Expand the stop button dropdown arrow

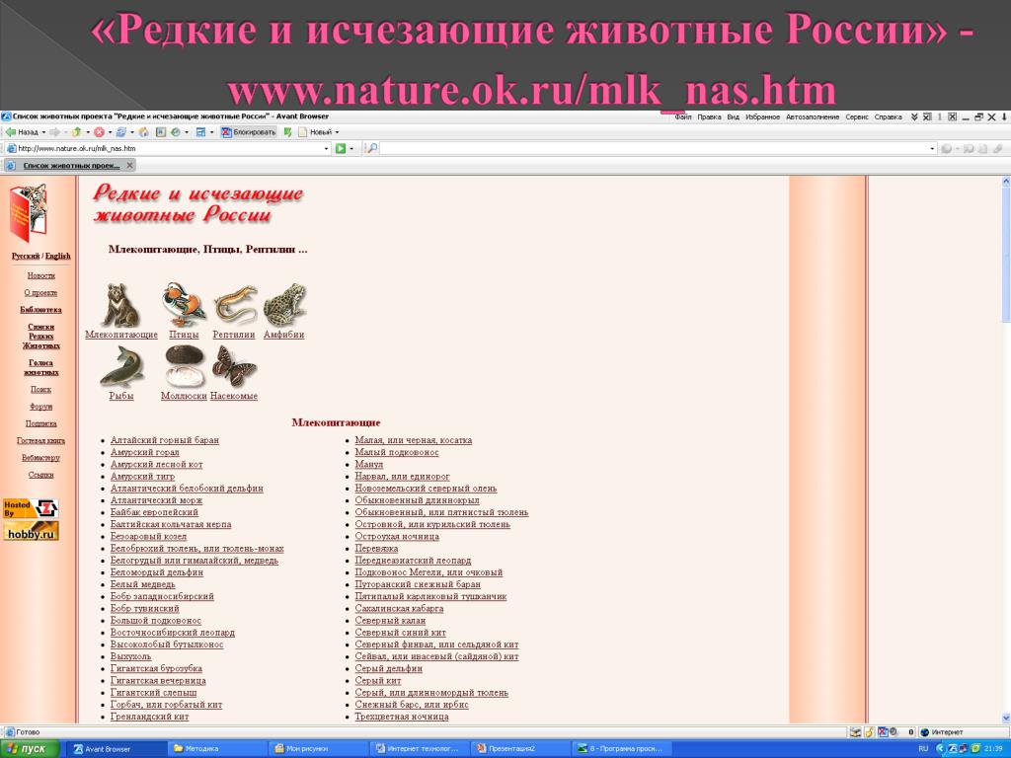click(x=110, y=132)
